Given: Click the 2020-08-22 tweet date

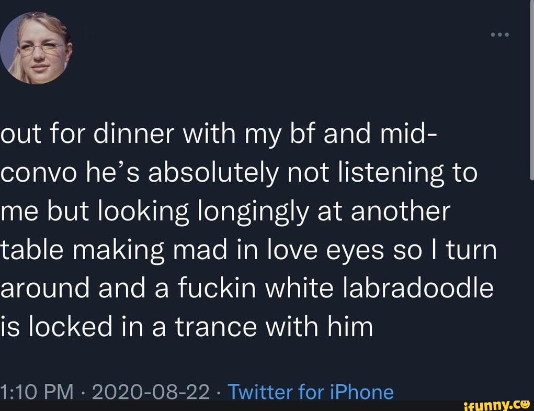Looking at the screenshot, I should click(151, 392).
